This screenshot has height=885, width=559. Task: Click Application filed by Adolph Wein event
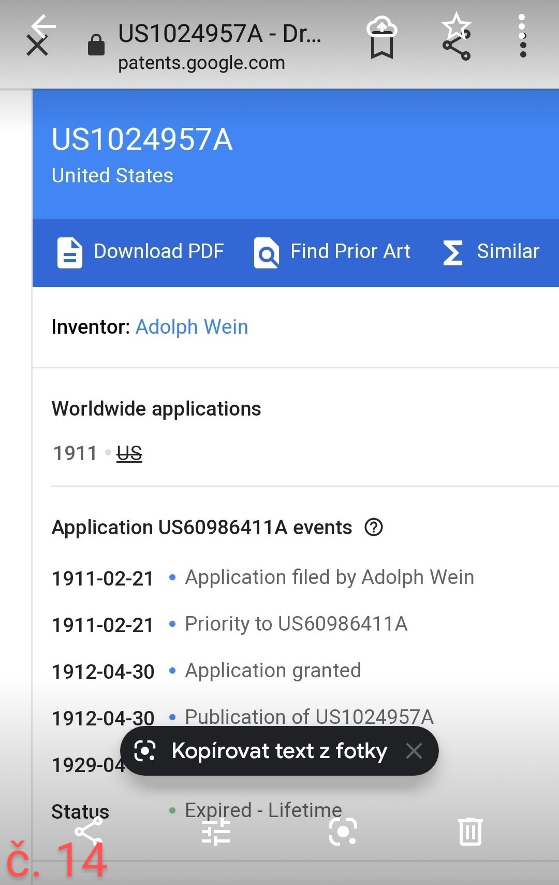330,577
